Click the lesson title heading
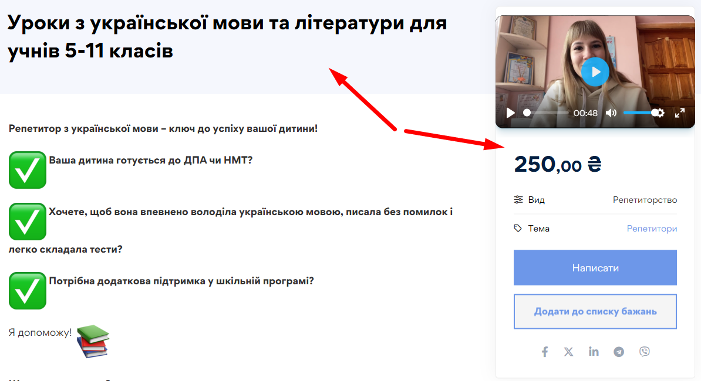Viewport: 701px width, 381px height. click(x=227, y=37)
